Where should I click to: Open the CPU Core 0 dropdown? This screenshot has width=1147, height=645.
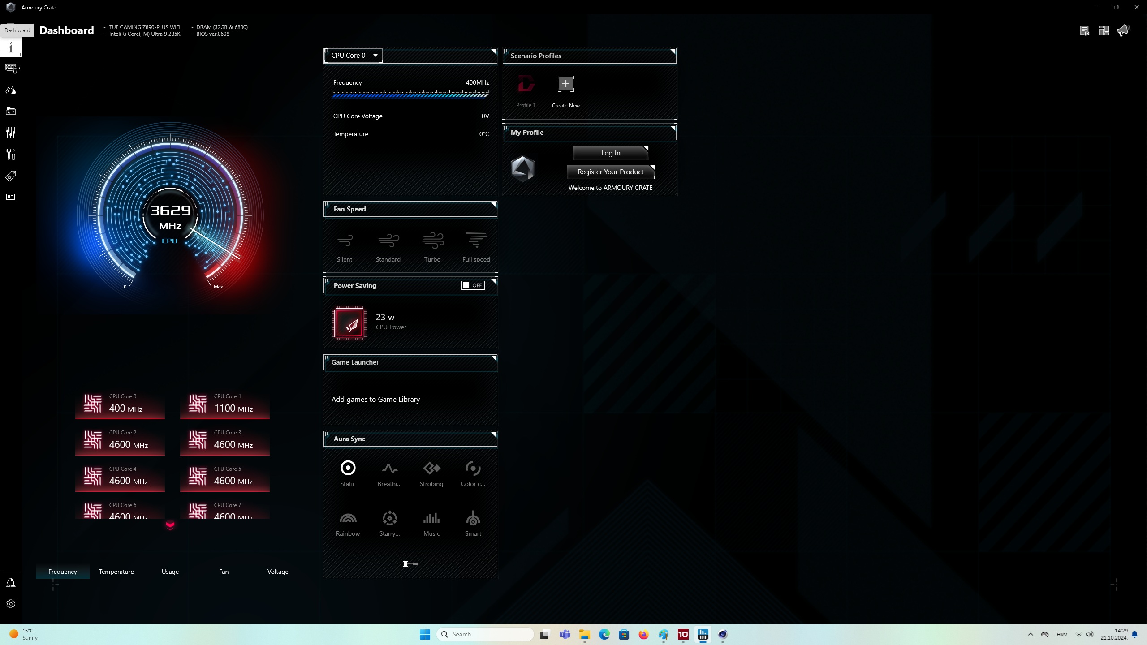[354, 56]
